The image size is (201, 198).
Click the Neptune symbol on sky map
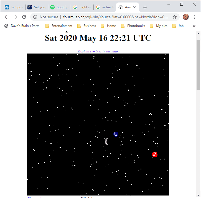pos(116,134)
